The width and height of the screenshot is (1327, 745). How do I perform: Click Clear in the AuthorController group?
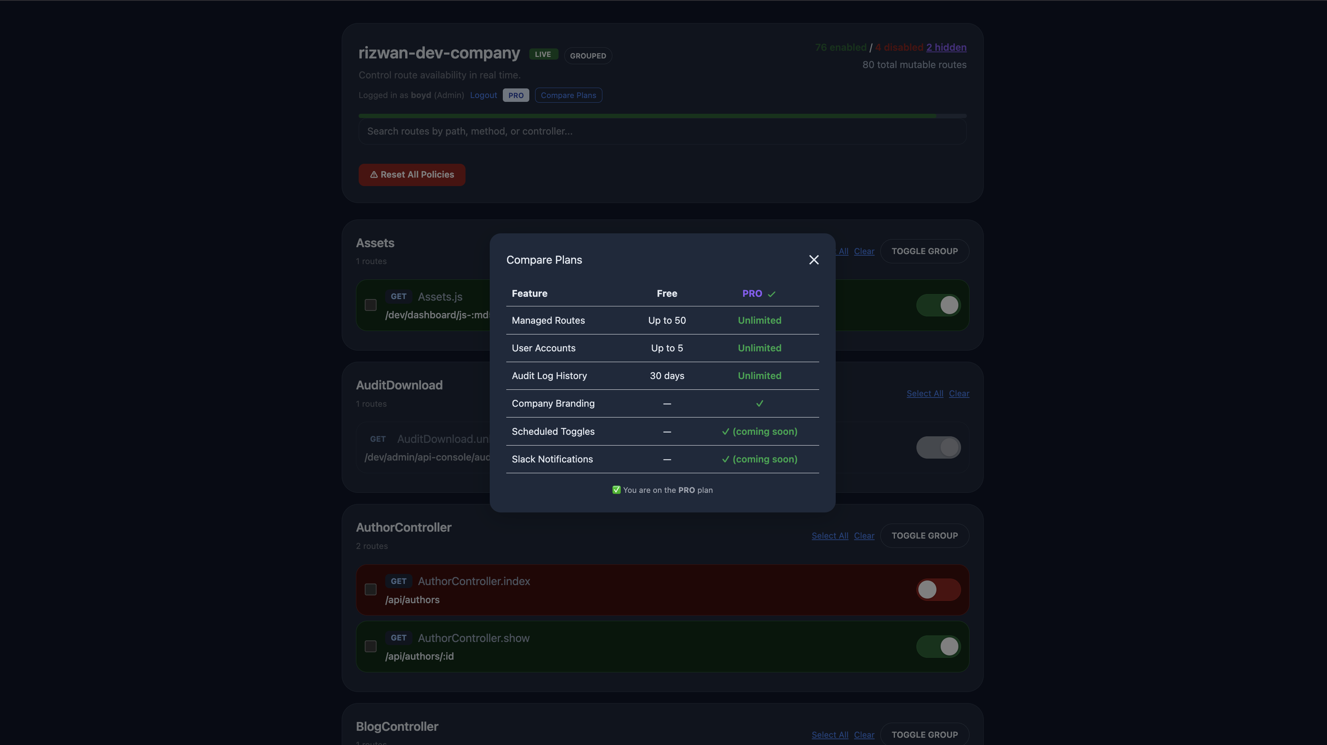pos(864,536)
